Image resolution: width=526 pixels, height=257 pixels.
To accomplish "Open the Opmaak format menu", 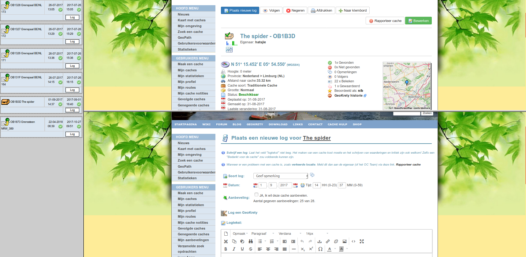I will click(x=240, y=234).
